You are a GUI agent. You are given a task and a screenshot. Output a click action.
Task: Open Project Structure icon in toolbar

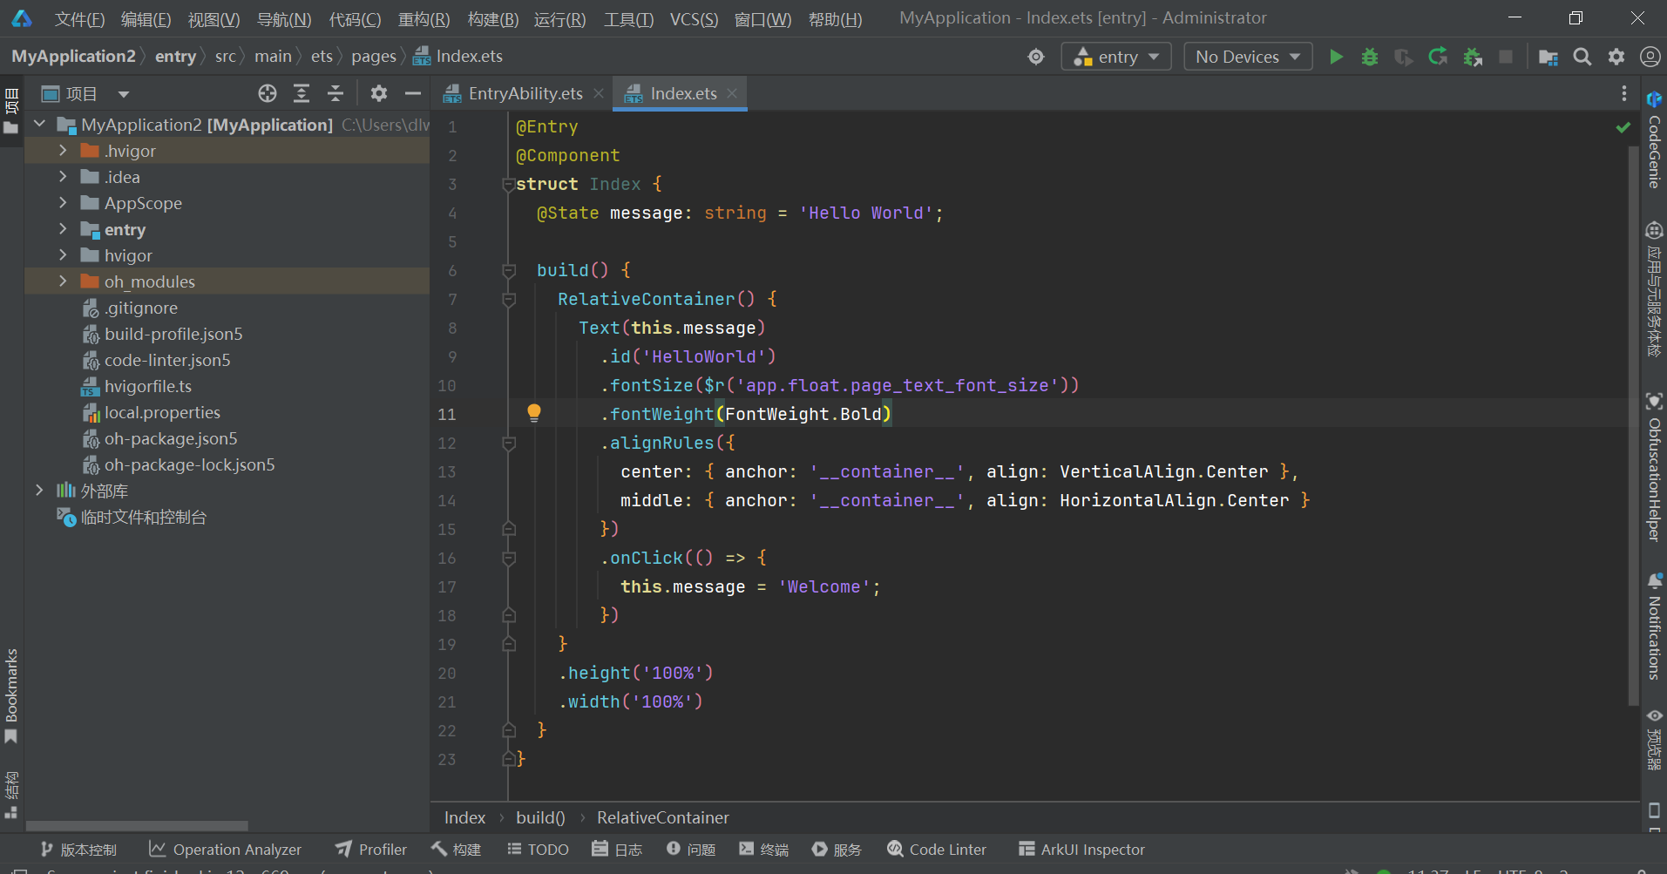pyautogui.click(x=1548, y=57)
